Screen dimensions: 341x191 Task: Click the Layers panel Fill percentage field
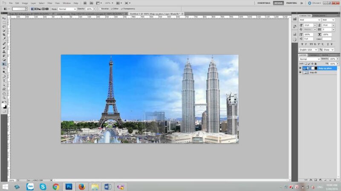click(x=332, y=64)
